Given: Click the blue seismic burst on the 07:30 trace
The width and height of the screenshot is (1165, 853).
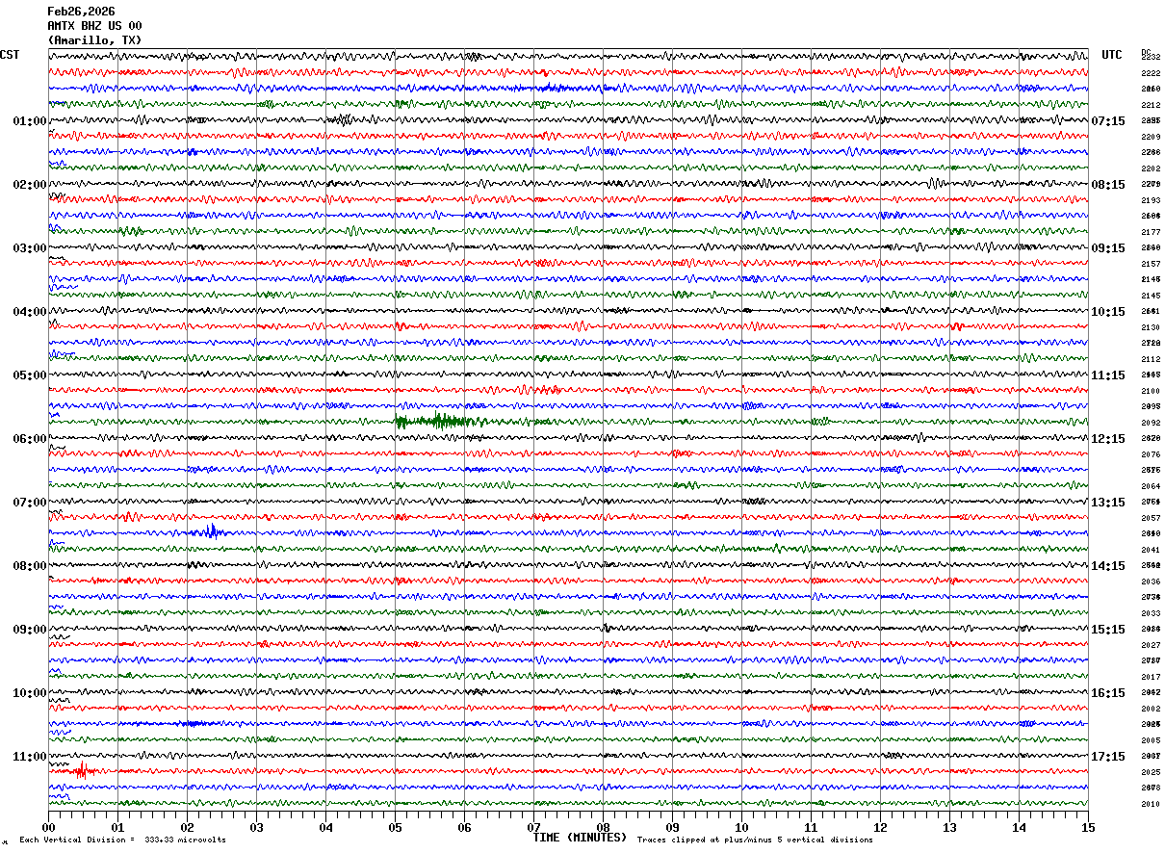Looking at the screenshot, I should [x=212, y=531].
